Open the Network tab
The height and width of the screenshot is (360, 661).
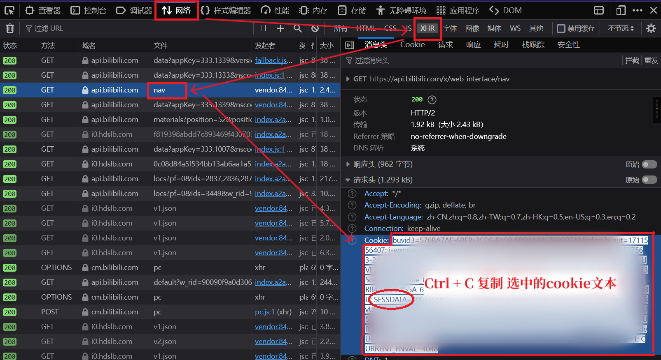tap(177, 10)
